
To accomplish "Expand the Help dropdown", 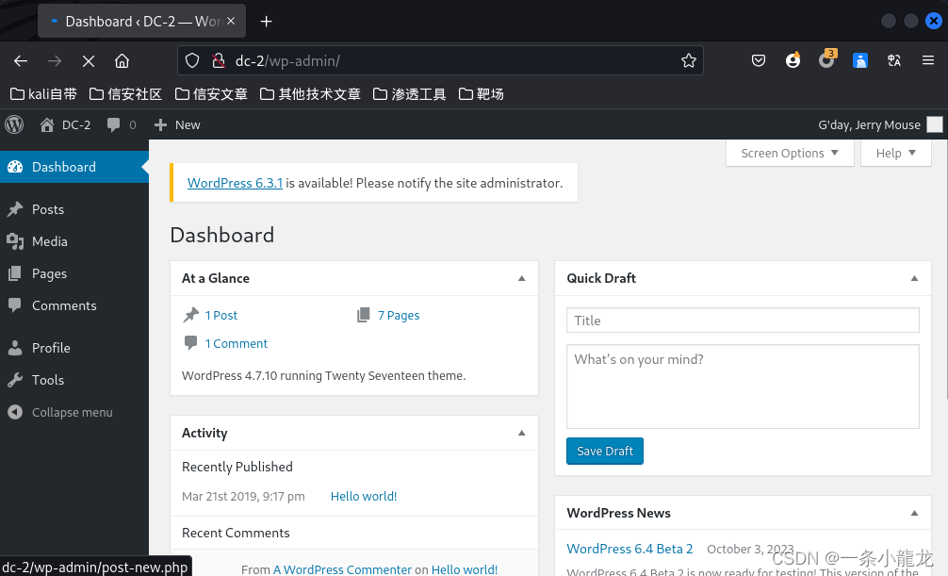I will [x=895, y=153].
